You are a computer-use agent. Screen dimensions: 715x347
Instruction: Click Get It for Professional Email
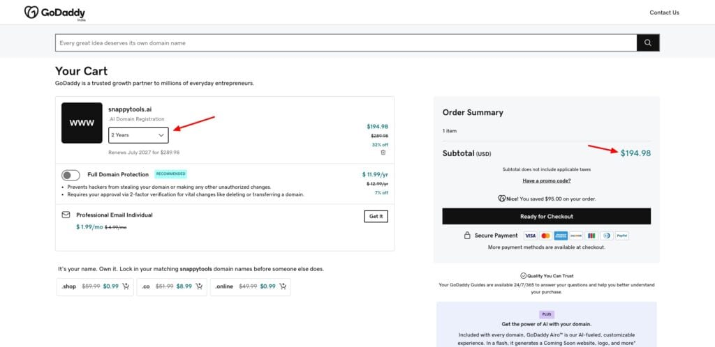376,217
